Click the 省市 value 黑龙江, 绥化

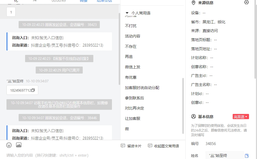214,22
